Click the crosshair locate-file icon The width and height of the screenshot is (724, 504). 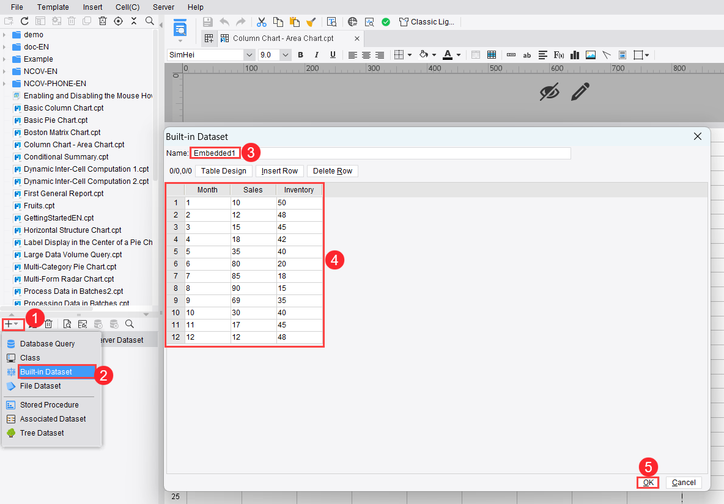(118, 21)
